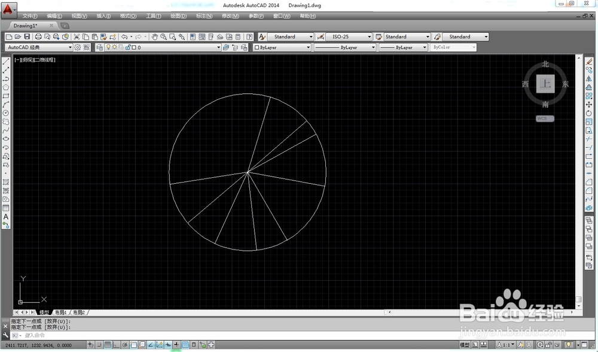Toggle Snap Mode in status bar

point(99,345)
